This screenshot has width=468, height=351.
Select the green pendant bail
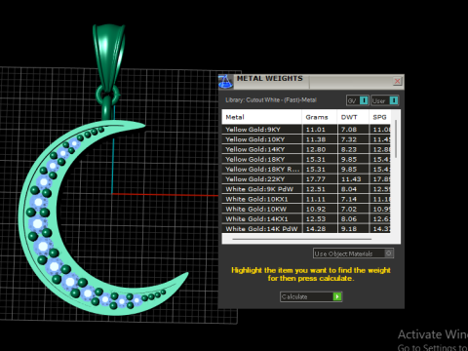pyautogui.click(x=108, y=56)
